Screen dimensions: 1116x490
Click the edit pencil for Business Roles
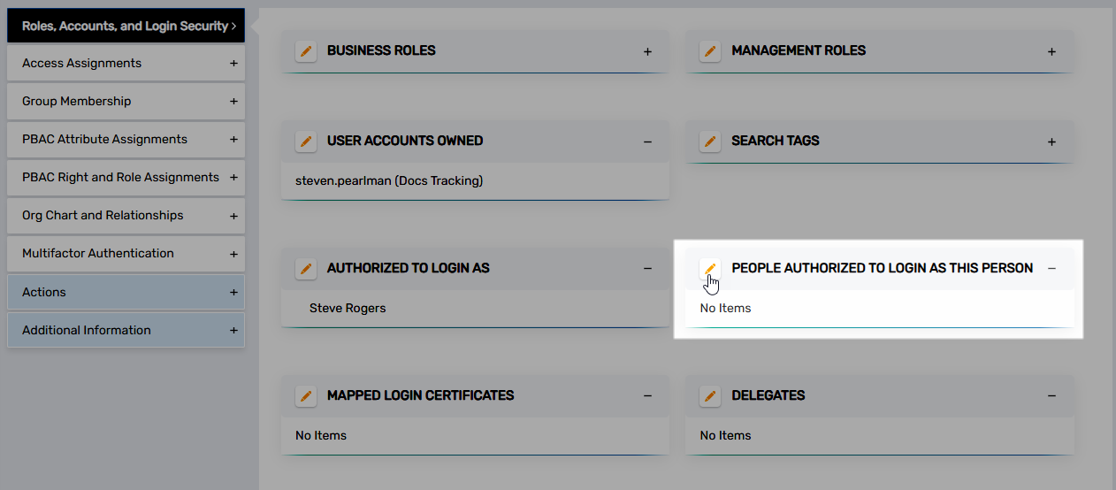(x=306, y=51)
